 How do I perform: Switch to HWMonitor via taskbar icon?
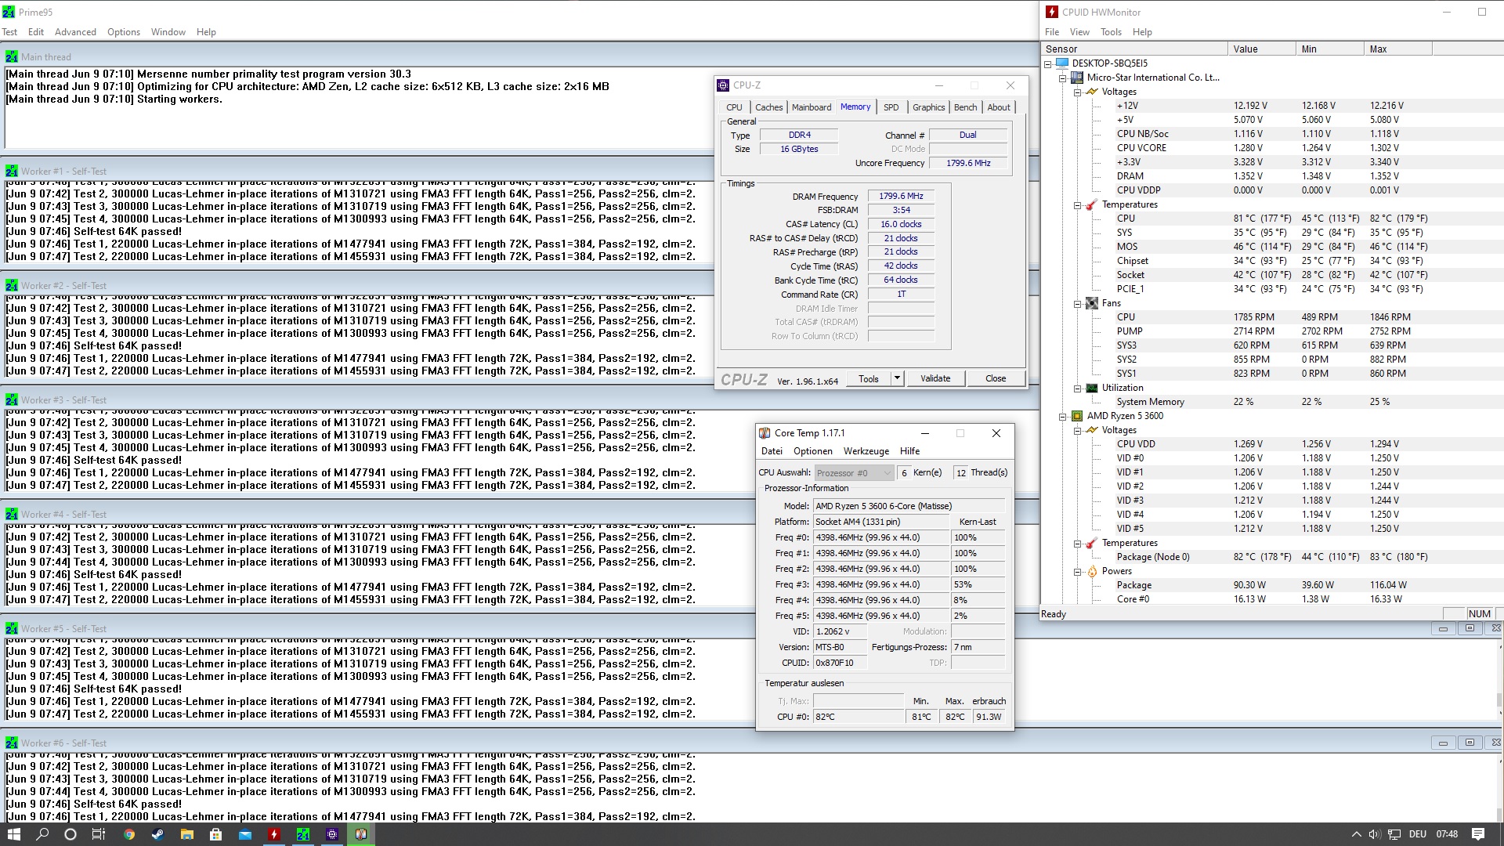point(274,834)
